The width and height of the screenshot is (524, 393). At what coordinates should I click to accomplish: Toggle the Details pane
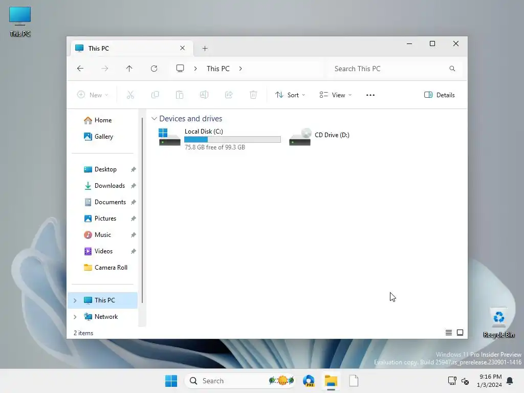(439, 95)
